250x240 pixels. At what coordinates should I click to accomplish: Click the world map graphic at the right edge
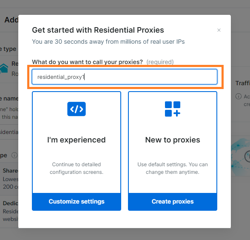[x=240, y=157]
